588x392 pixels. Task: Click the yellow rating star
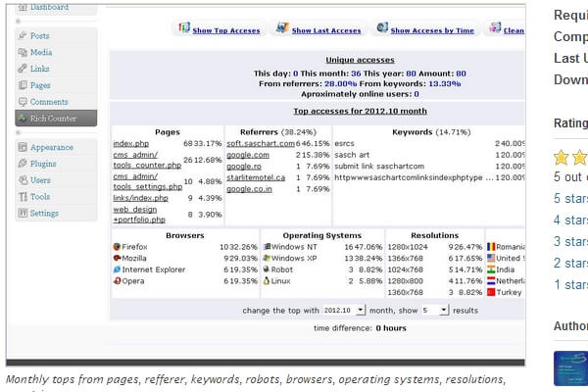pyautogui.click(x=561, y=157)
